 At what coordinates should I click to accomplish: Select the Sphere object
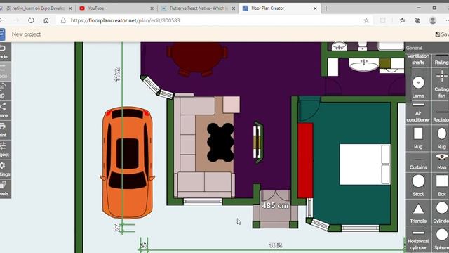441,240
